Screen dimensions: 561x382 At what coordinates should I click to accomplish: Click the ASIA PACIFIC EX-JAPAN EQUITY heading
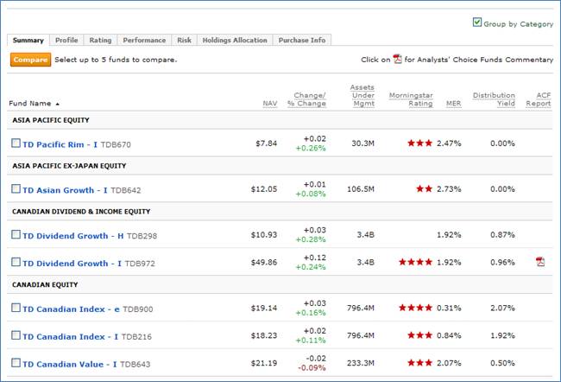(69, 166)
